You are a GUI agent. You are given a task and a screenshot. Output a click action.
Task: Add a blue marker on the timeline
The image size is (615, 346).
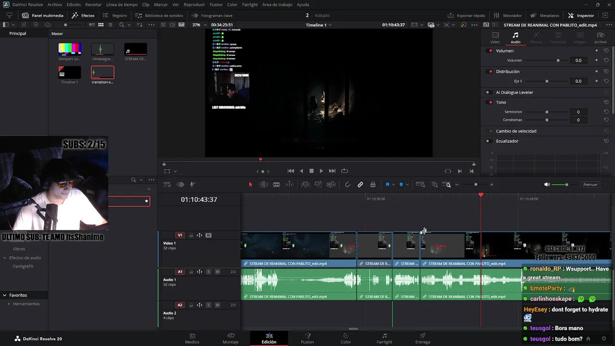pyautogui.click(x=401, y=185)
